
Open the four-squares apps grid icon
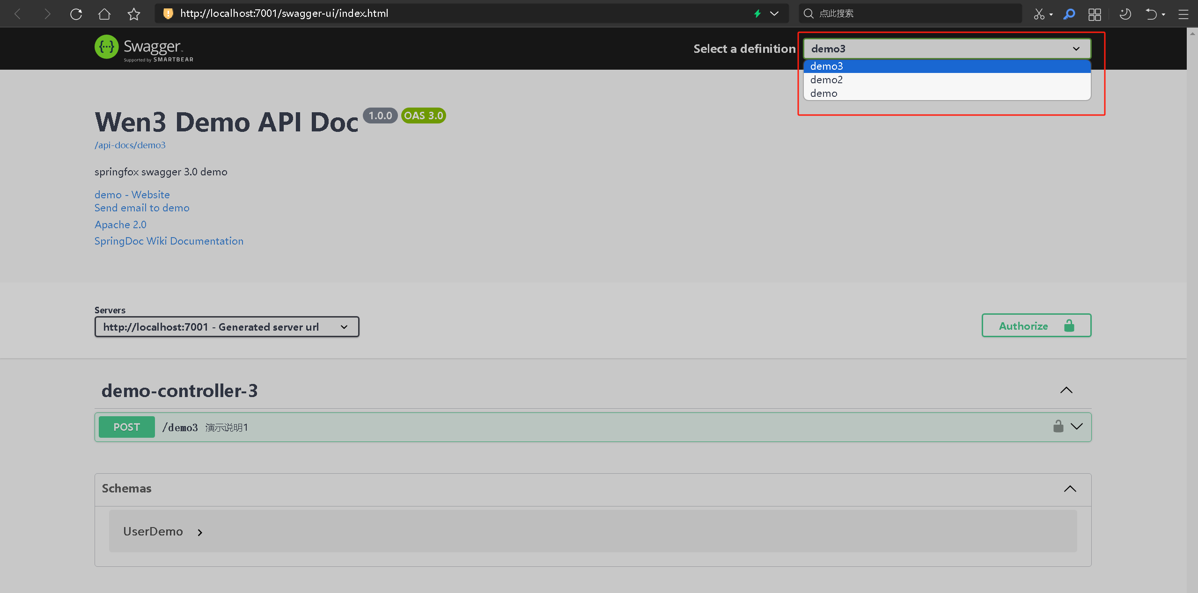pyautogui.click(x=1095, y=14)
